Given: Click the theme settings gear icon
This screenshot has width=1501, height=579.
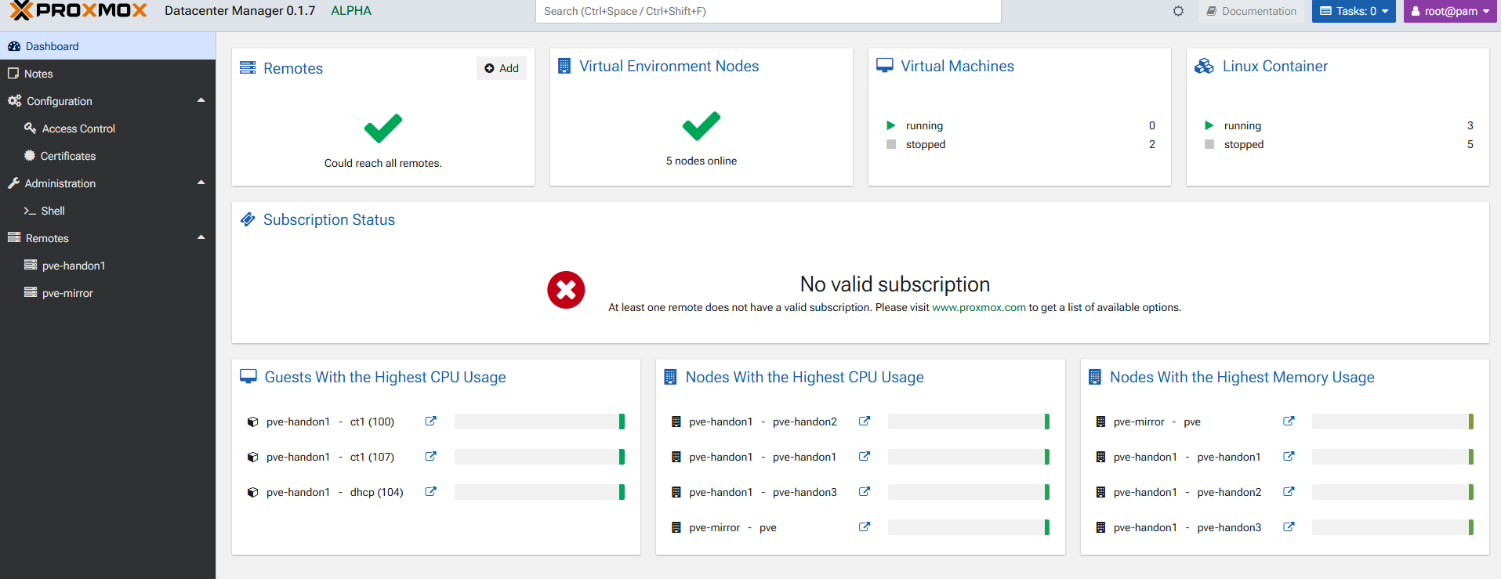Looking at the screenshot, I should coord(1178,11).
